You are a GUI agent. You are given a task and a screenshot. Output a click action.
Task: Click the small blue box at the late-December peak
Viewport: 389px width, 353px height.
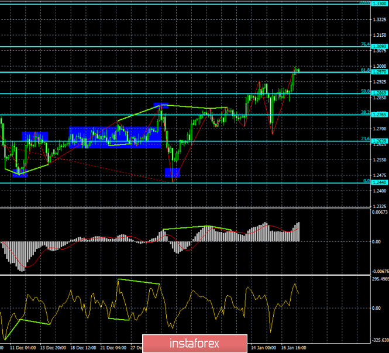point(161,105)
